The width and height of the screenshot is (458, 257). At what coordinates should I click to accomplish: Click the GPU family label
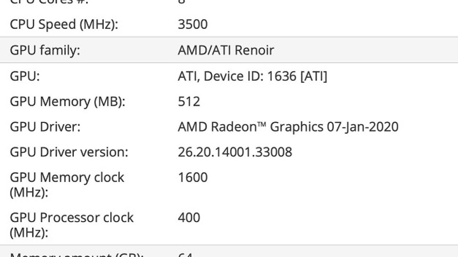[45, 50]
